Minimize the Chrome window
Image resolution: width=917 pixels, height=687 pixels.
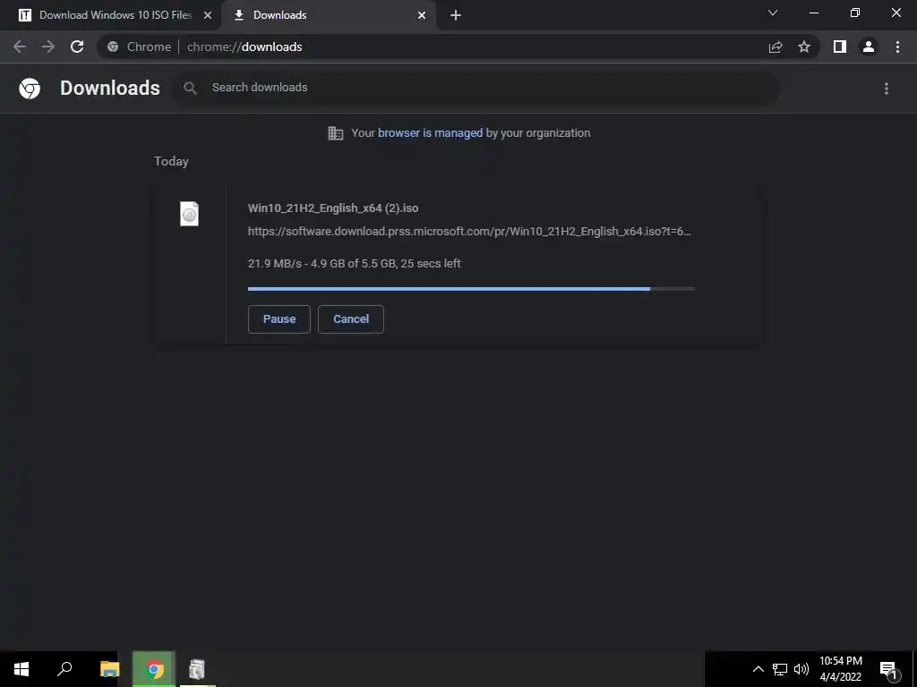click(x=813, y=13)
